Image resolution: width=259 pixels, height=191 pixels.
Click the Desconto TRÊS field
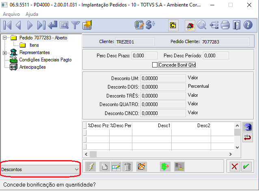tap(163, 96)
